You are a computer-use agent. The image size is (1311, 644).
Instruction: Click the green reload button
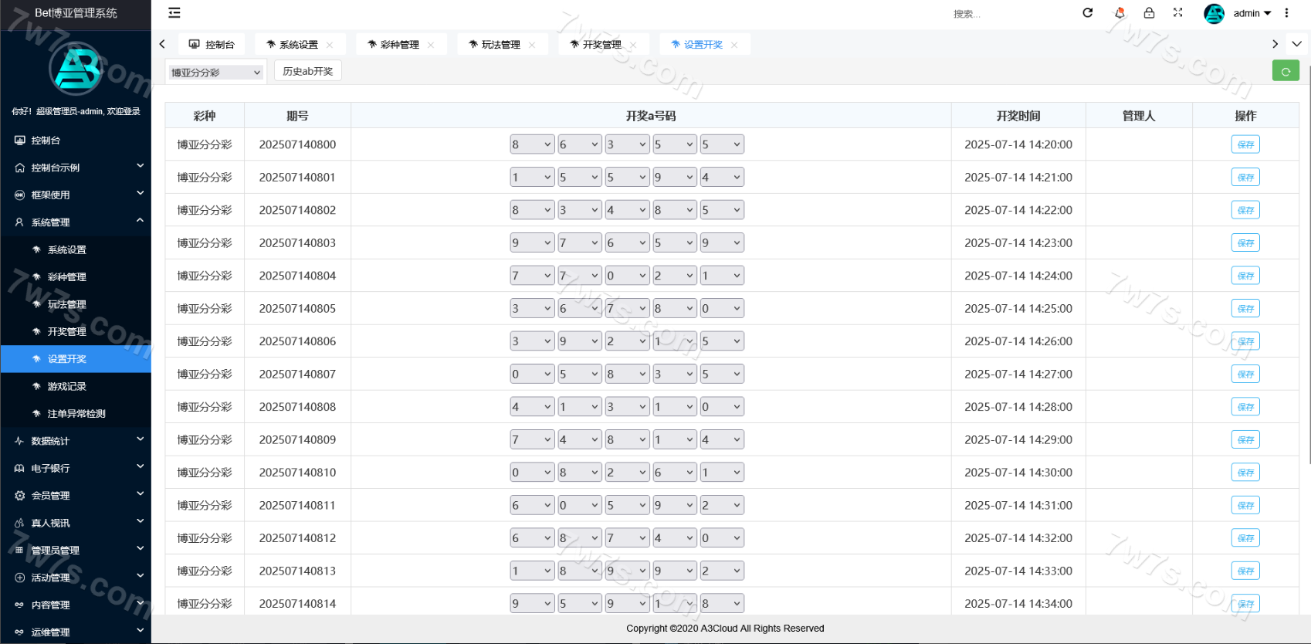click(x=1286, y=71)
